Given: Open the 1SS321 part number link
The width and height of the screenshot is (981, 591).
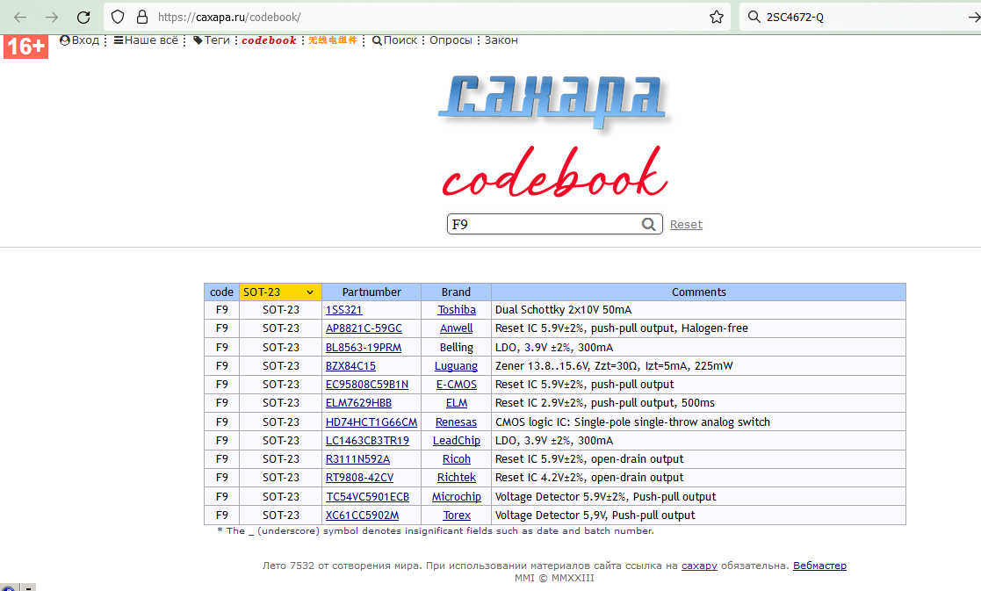Looking at the screenshot, I should (343, 310).
